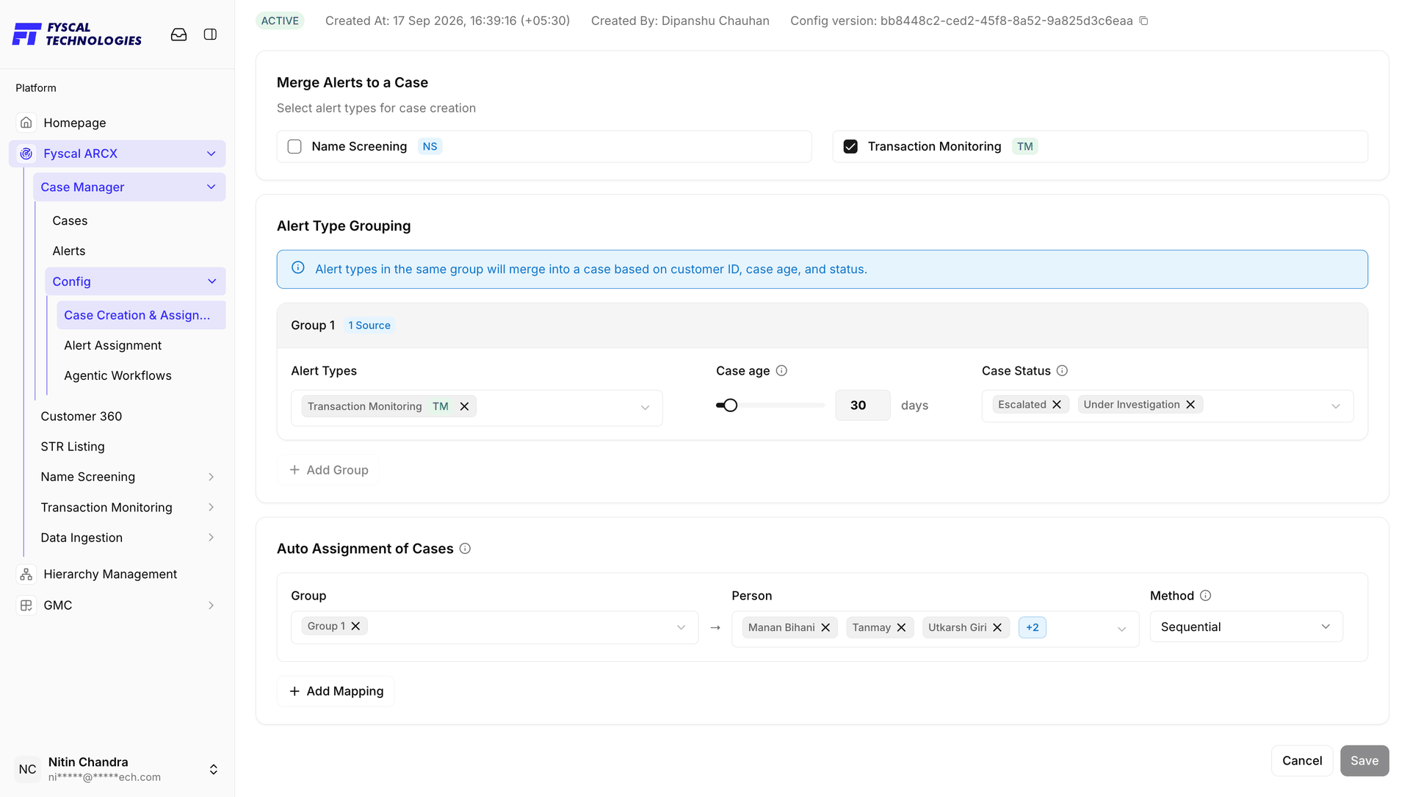Screen dimensions: 1410x797
Task: Click the Add Mapping button
Action: point(336,691)
